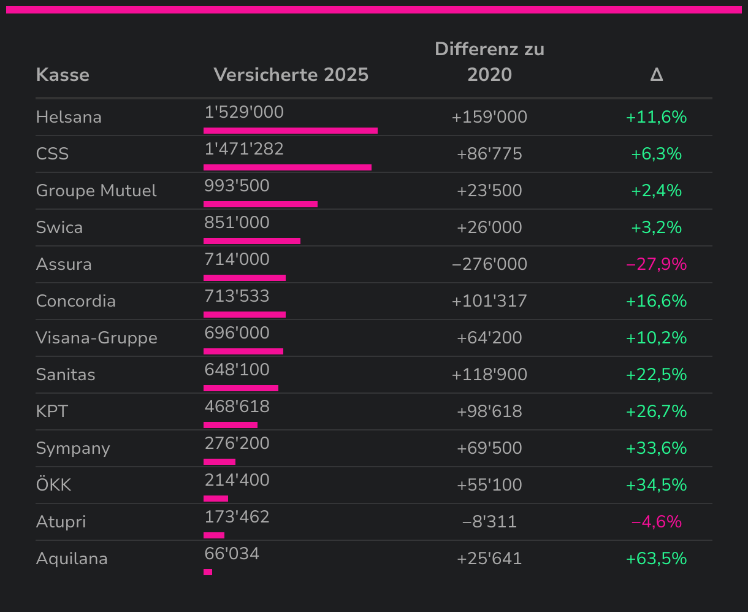Click the Differenz zu 2020 header
Image resolution: width=748 pixels, height=612 pixels.
coord(489,62)
